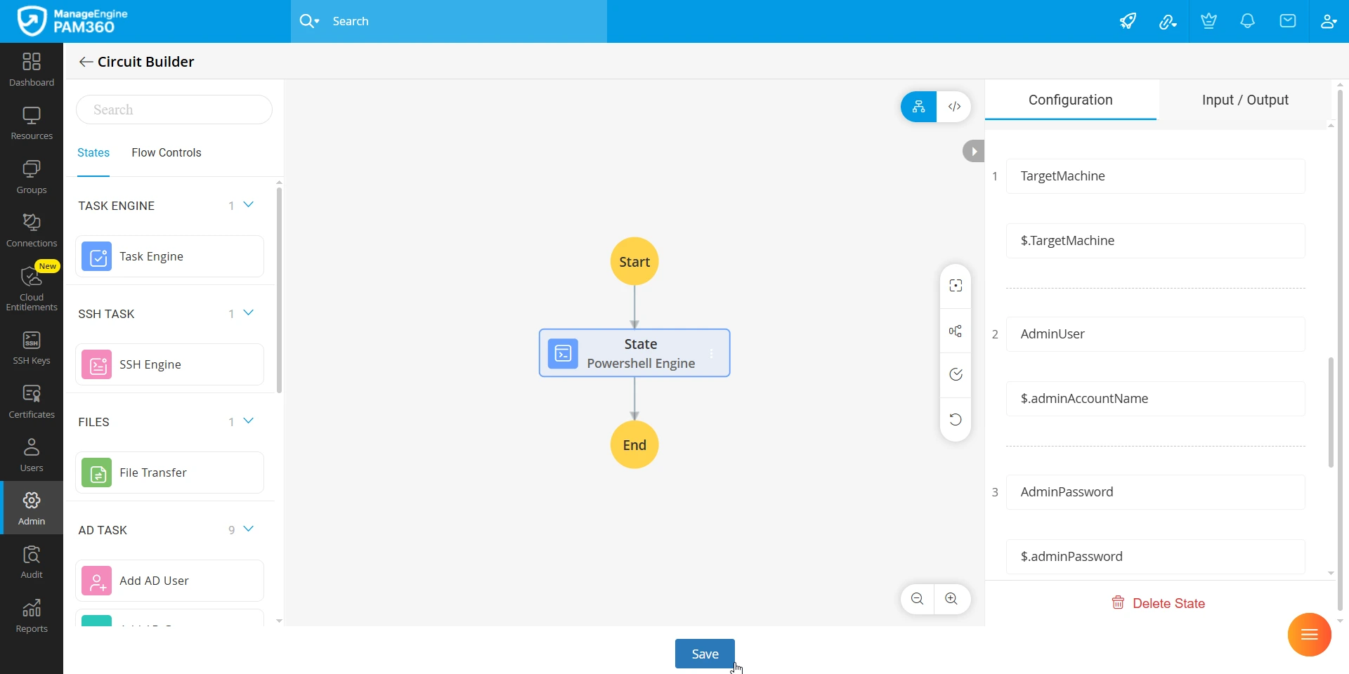Click the validate circuit checkmark icon
Image resolution: width=1349 pixels, height=674 pixels.
(956, 374)
